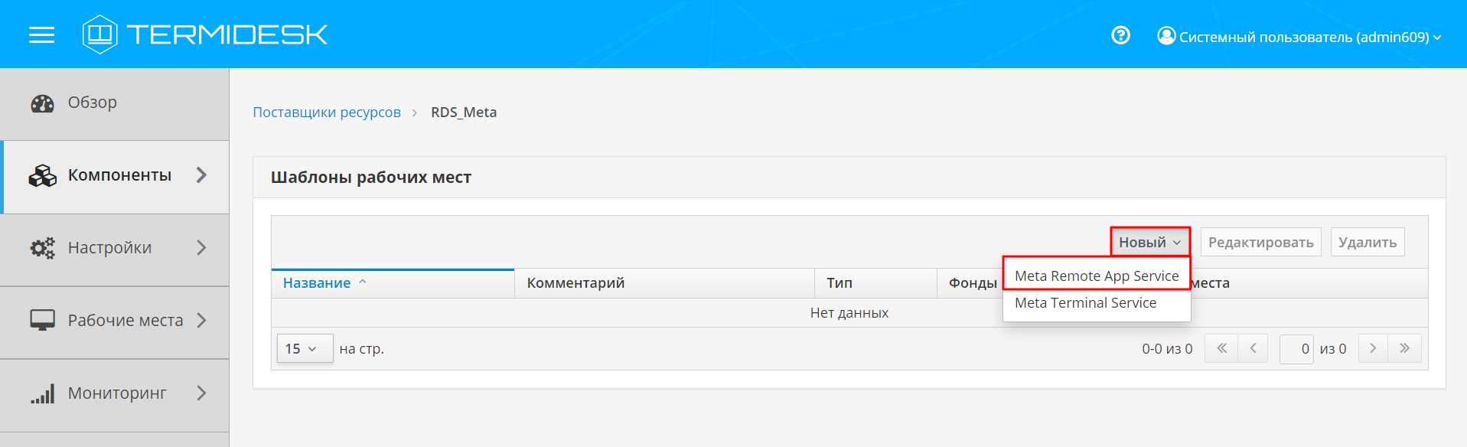Screen dimensions: 1467x447
Task: Open the Новый dropdown button
Action: 1150,242
